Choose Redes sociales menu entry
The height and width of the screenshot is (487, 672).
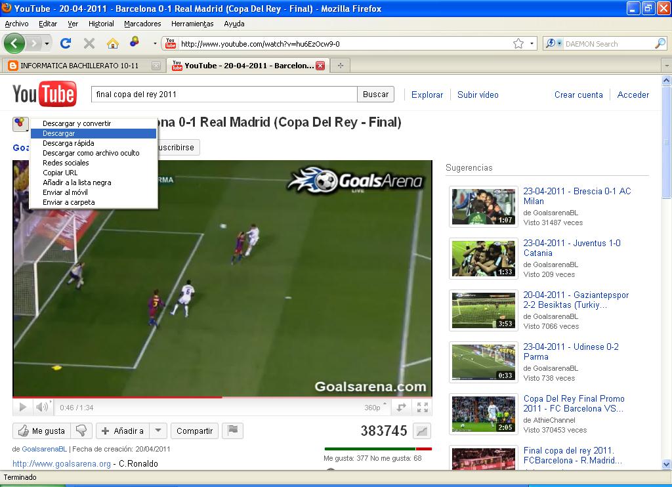click(x=93, y=163)
